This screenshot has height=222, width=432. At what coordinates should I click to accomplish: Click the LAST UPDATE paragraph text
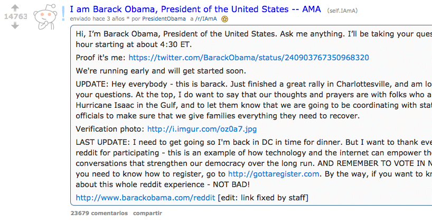[253, 163]
